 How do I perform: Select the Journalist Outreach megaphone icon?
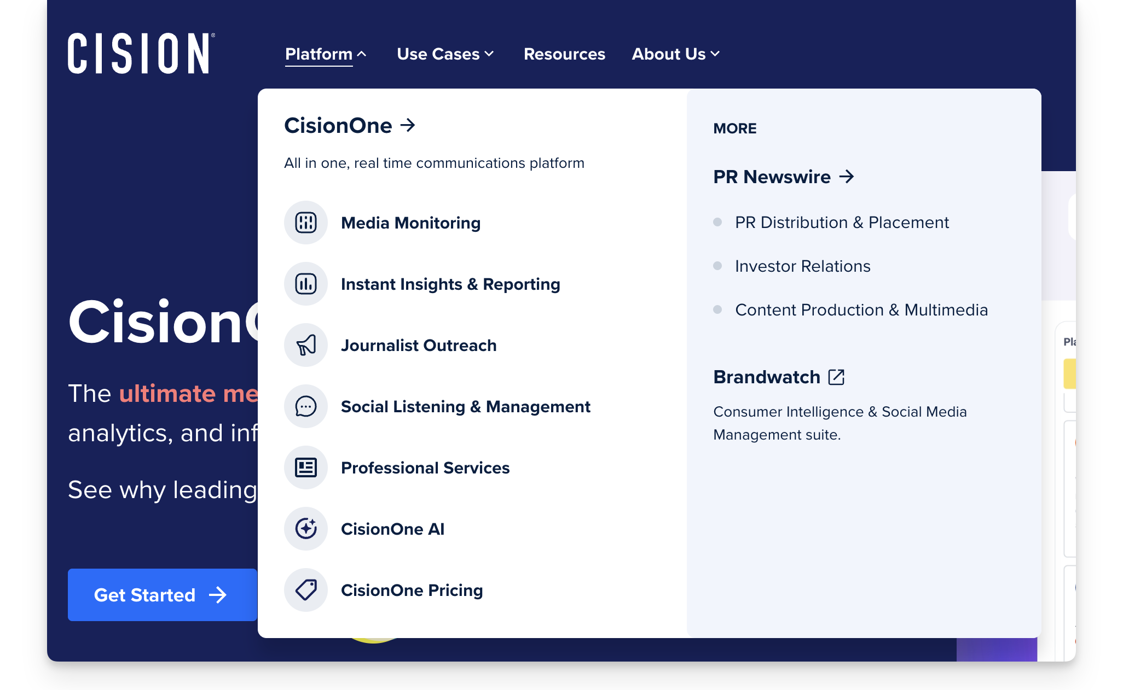(306, 345)
